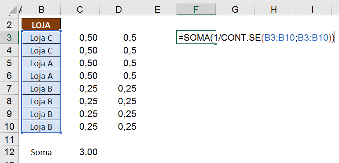This screenshot has height=163, width=339.
Task: Click cell C4 with value 0,50
Action: (80, 50)
